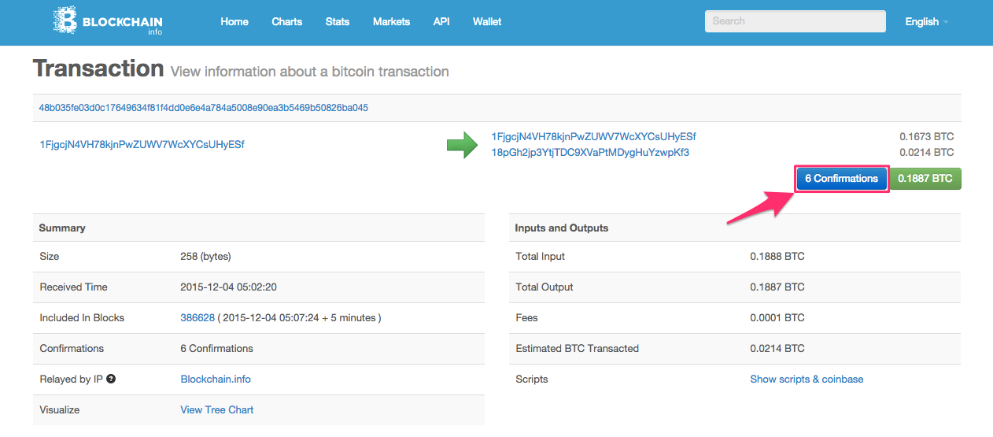993x437 pixels.
Task: Open the Stats page
Action: (338, 22)
